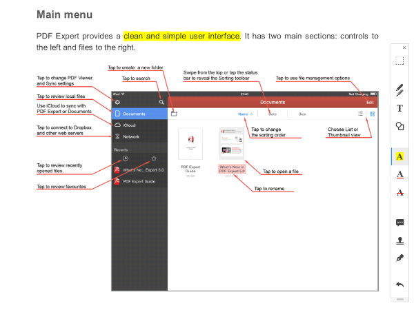Click the Documents title in red header
Image resolution: width=414 pixels, height=310 pixels.
(x=273, y=102)
